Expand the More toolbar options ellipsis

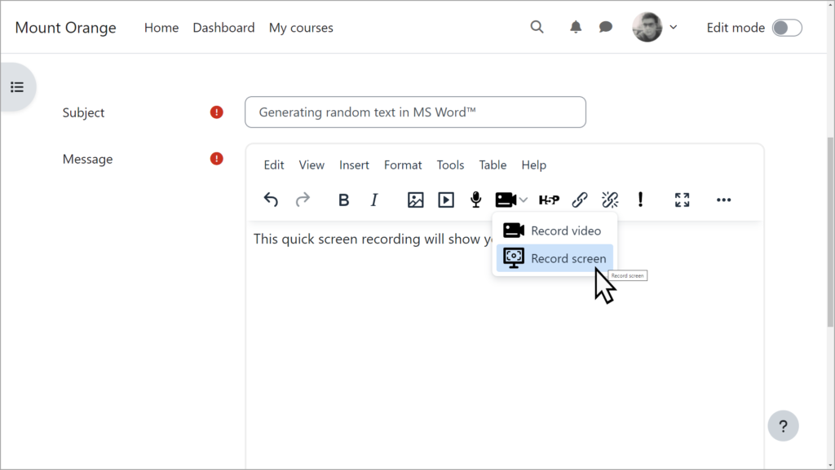[723, 200]
